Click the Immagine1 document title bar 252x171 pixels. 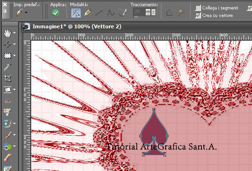(x=77, y=26)
